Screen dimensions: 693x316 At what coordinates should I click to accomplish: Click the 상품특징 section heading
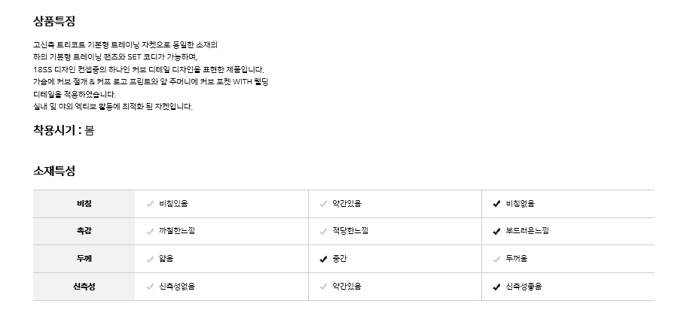coord(54,21)
